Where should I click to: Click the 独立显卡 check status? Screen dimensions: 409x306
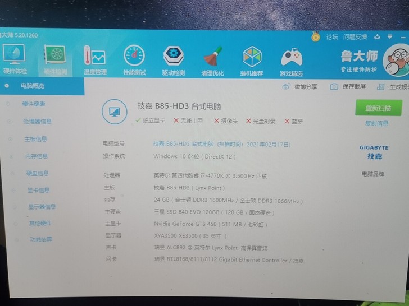pyautogui.click(x=150, y=120)
